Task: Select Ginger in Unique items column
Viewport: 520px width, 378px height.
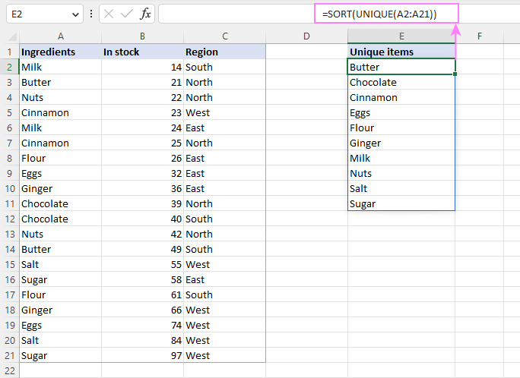Action: pos(401,143)
